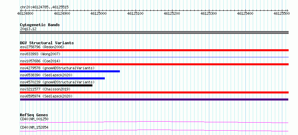Click the chr20:46124785..46125515 region label
This screenshot has height=135, width=298.
[44, 7]
